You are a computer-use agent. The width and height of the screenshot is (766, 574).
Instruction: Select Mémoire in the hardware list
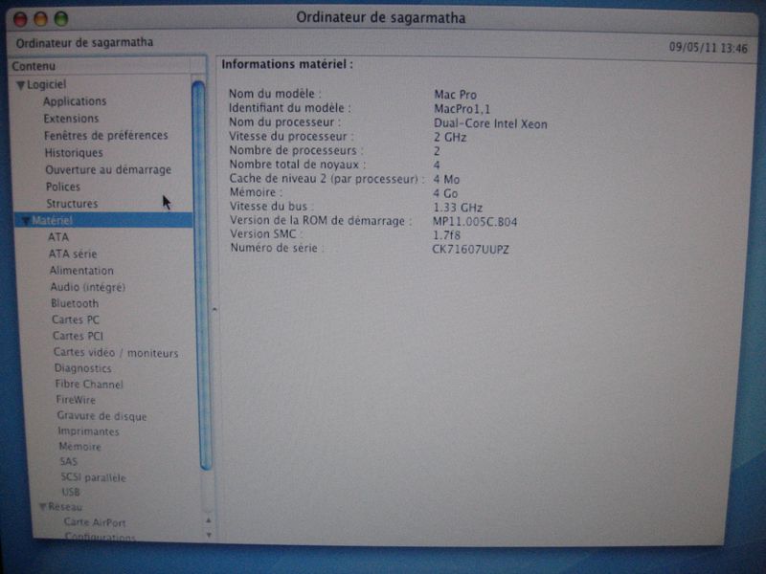(x=80, y=447)
